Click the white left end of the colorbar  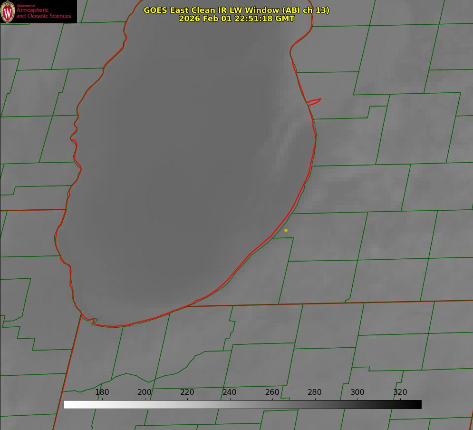click(68, 404)
